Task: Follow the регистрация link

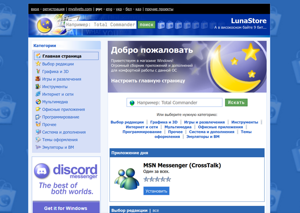Action: 54,9
